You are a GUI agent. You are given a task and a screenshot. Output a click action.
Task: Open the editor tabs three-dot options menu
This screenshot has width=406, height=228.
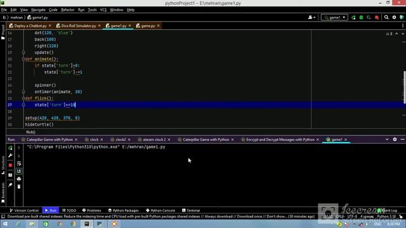pos(403,25)
